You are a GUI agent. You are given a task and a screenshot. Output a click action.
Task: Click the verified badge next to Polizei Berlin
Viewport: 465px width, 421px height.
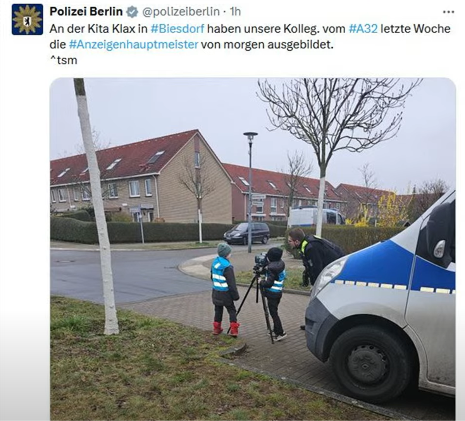(x=133, y=12)
